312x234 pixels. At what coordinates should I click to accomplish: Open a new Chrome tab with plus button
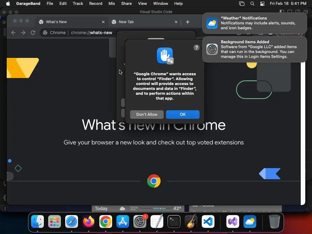[x=188, y=22]
